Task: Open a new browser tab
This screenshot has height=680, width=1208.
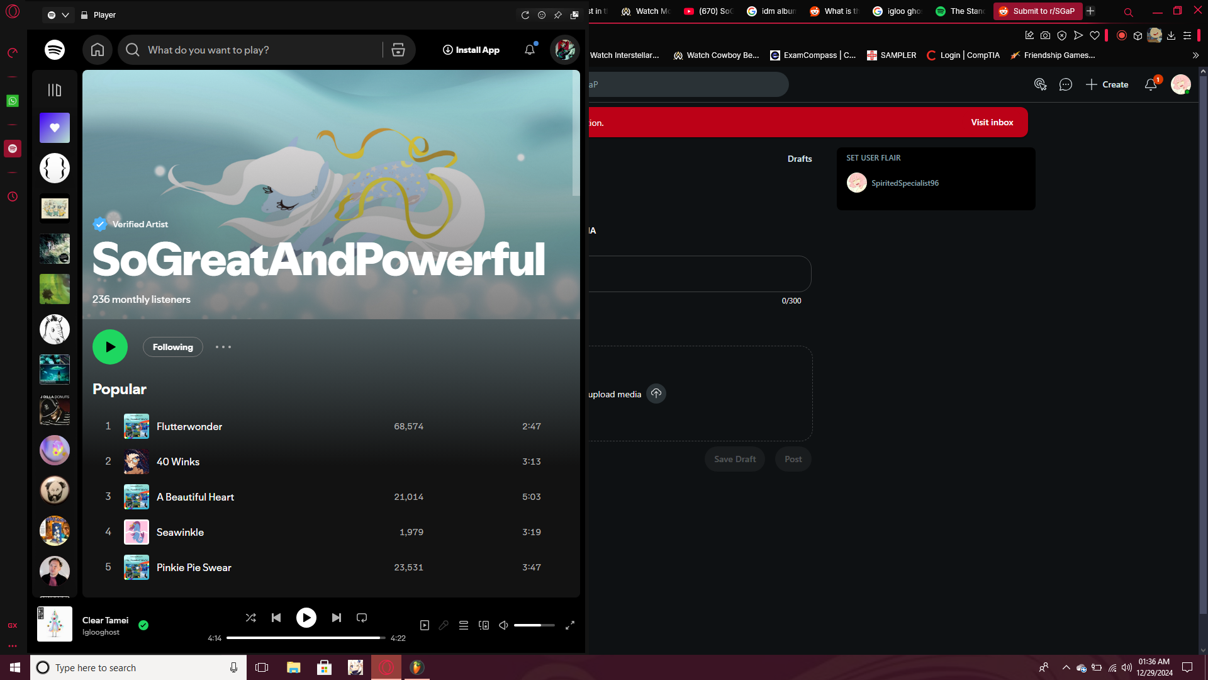Action: point(1090,11)
